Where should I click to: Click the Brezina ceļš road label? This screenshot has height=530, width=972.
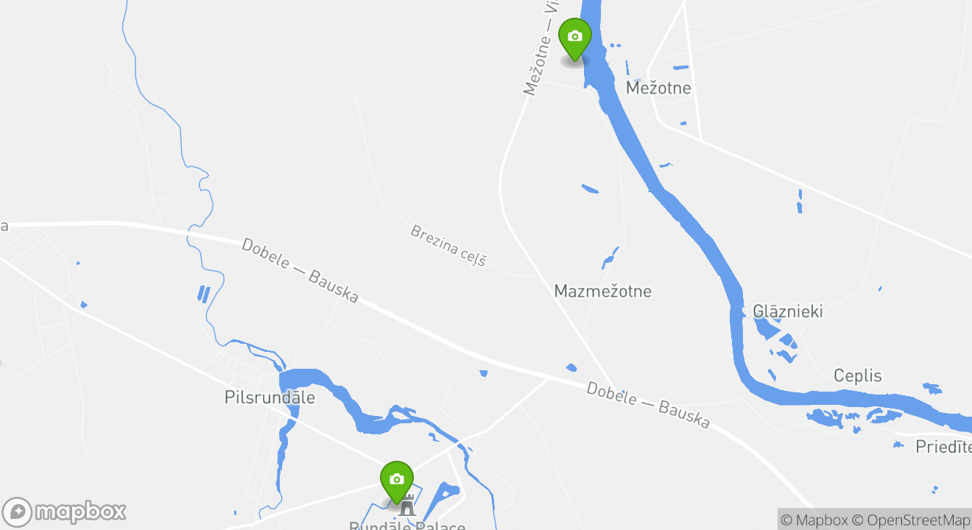448,246
